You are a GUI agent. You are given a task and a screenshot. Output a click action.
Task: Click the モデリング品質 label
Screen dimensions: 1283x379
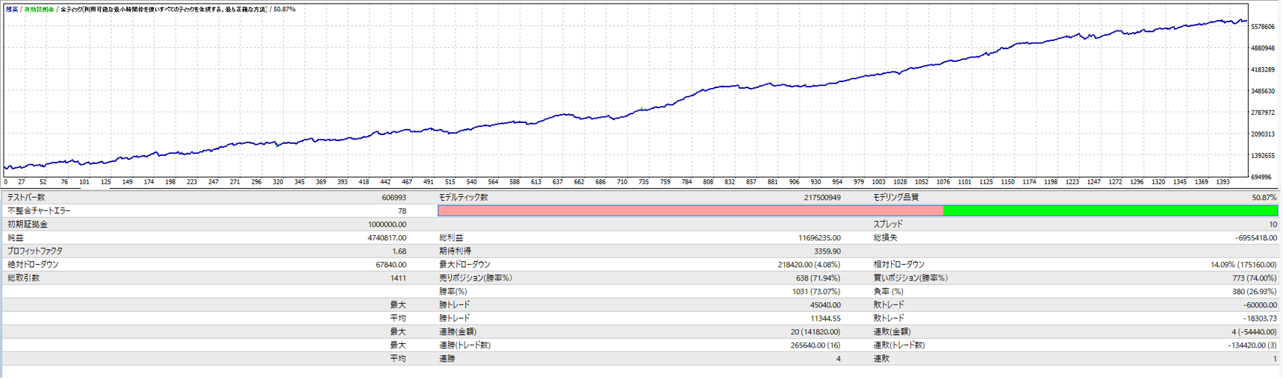pyautogui.click(x=896, y=198)
